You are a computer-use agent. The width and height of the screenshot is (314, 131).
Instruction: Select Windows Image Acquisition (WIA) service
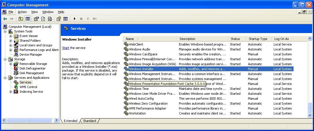(208, 64)
